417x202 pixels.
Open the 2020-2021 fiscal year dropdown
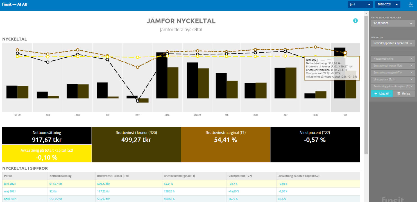[387, 4]
